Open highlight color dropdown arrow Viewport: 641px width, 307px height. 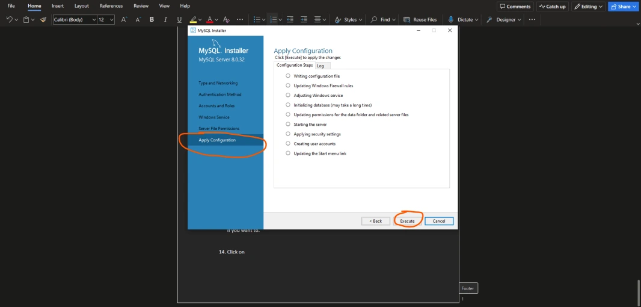(x=200, y=20)
